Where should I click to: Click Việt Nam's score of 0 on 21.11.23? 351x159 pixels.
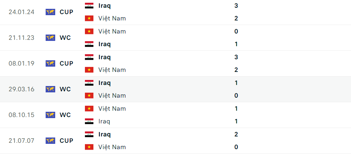pyautogui.click(x=236, y=31)
